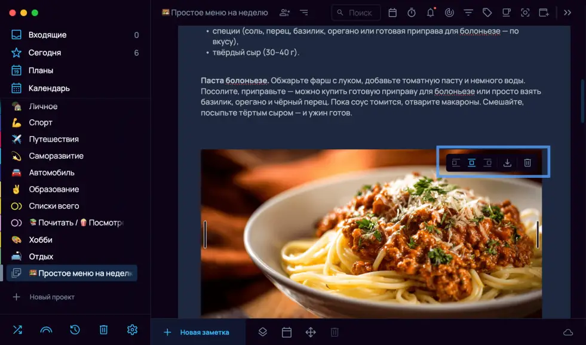
Task: Open the sort list menu beside title
Action: (x=304, y=13)
